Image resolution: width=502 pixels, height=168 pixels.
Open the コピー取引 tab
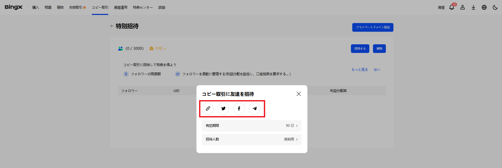click(x=100, y=7)
